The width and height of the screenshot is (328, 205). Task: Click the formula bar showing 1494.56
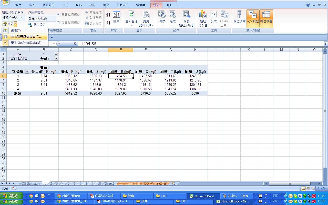(x=201, y=44)
